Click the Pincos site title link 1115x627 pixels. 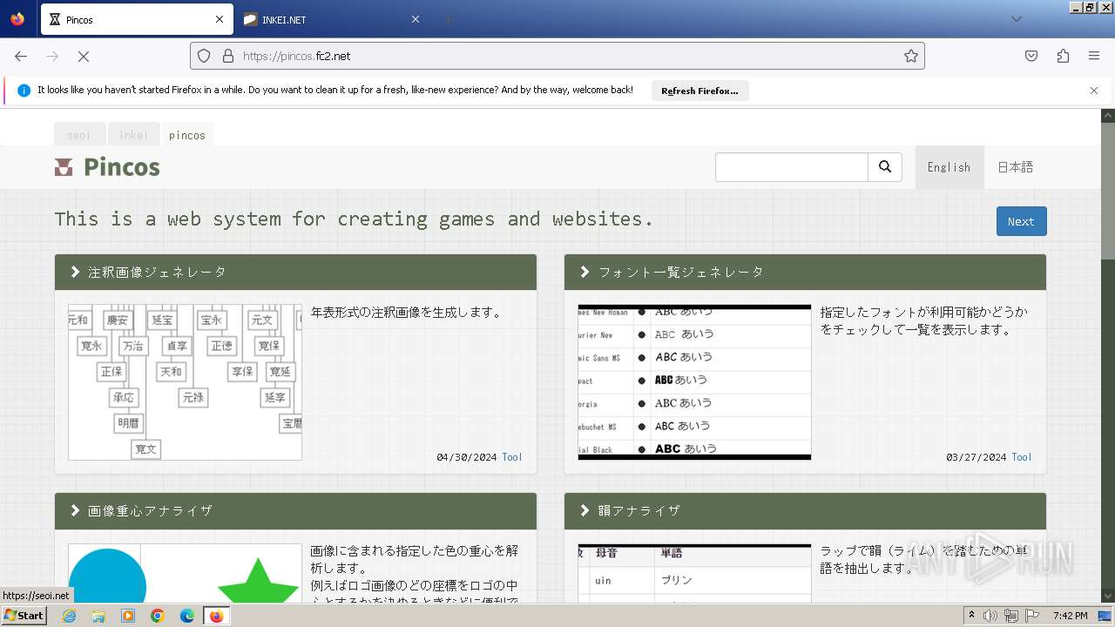(122, 167)
